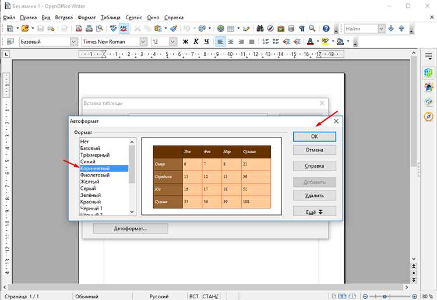Open the Файл menu
The height and width of the screenshot is (300, 437).
click(x=9, y=17)
